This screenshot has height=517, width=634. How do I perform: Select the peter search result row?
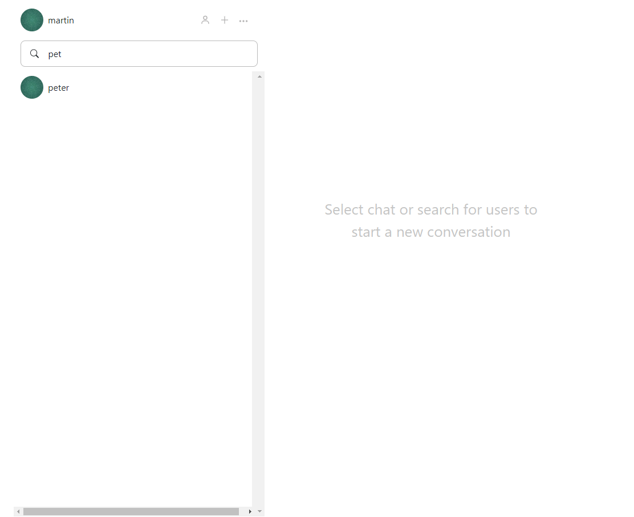pyautogui.click(x=114, y=87)
